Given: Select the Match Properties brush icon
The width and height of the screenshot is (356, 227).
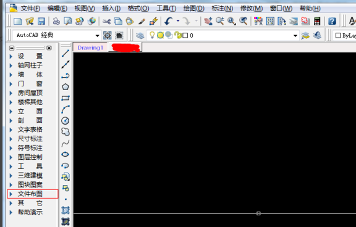Looking at the screenshot, I should (142, 22).
